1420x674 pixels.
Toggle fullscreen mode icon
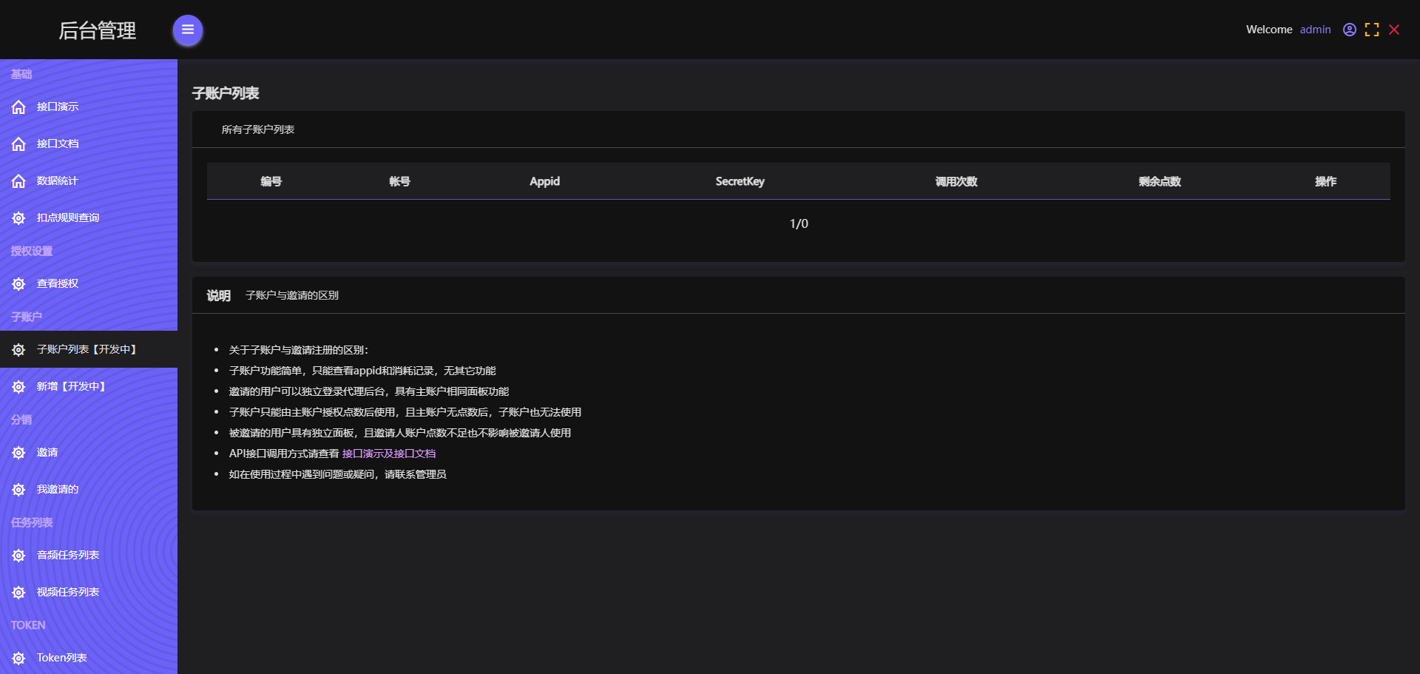(1372, 30)
